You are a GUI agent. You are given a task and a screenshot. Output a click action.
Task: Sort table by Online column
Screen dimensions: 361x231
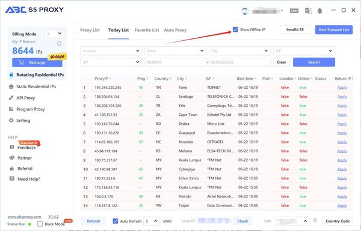[311, 79]
